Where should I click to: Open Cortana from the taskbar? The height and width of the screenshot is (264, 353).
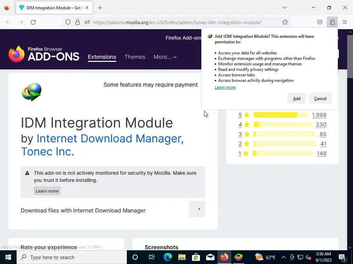135,257
